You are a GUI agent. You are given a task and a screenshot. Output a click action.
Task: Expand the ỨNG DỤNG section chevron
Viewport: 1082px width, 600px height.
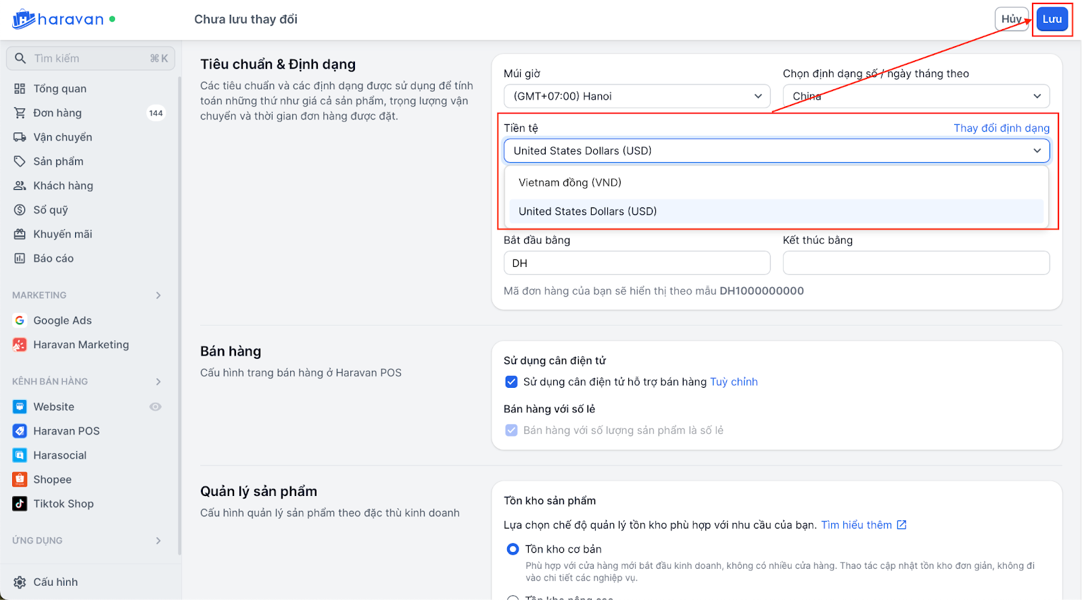[x=158, y=541]
